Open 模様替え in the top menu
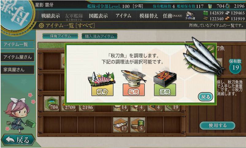The width and height of the screenshot is (246, 148). point(148,16)
